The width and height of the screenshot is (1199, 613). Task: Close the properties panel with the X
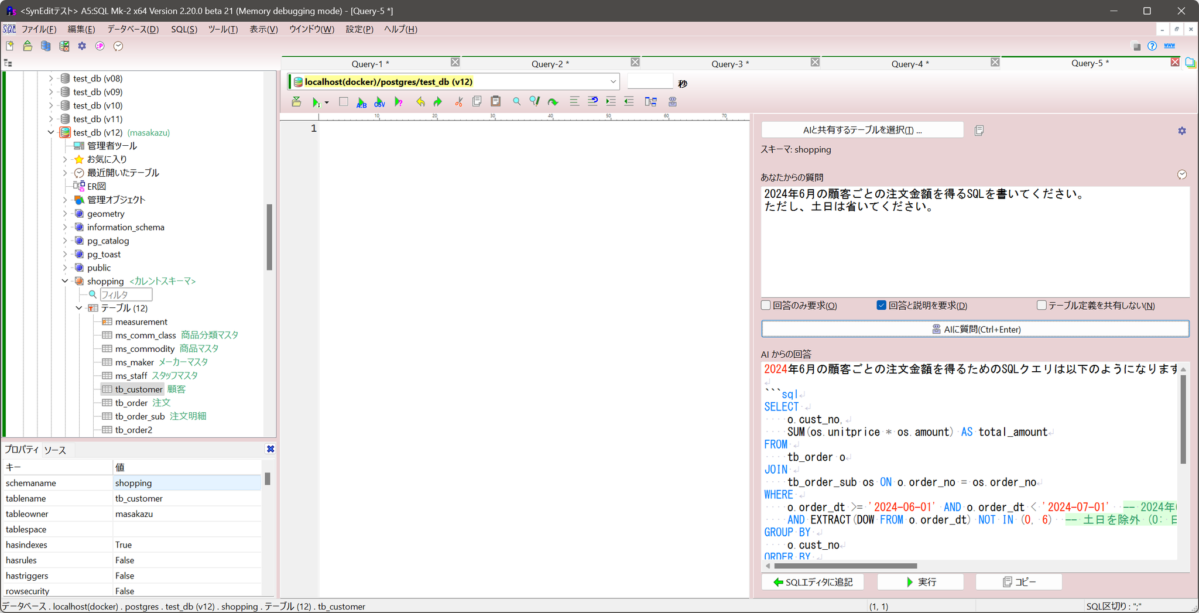point(270,449)
